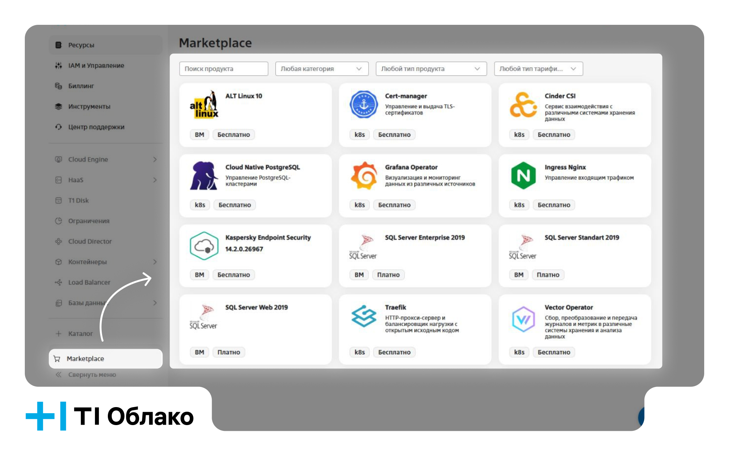Open Cloud Director in sidebar
Screen dimensions: 729x456
click(x=90, y=241)
